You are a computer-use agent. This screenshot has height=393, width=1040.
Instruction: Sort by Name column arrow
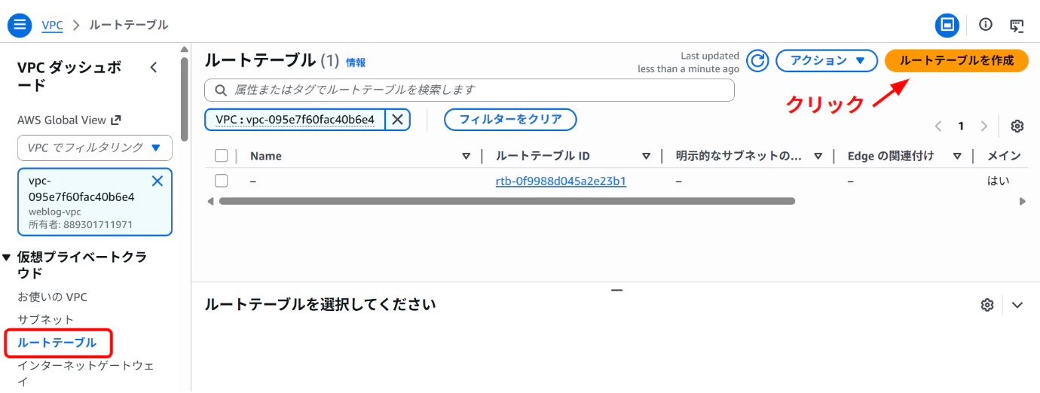click(466, 156)
